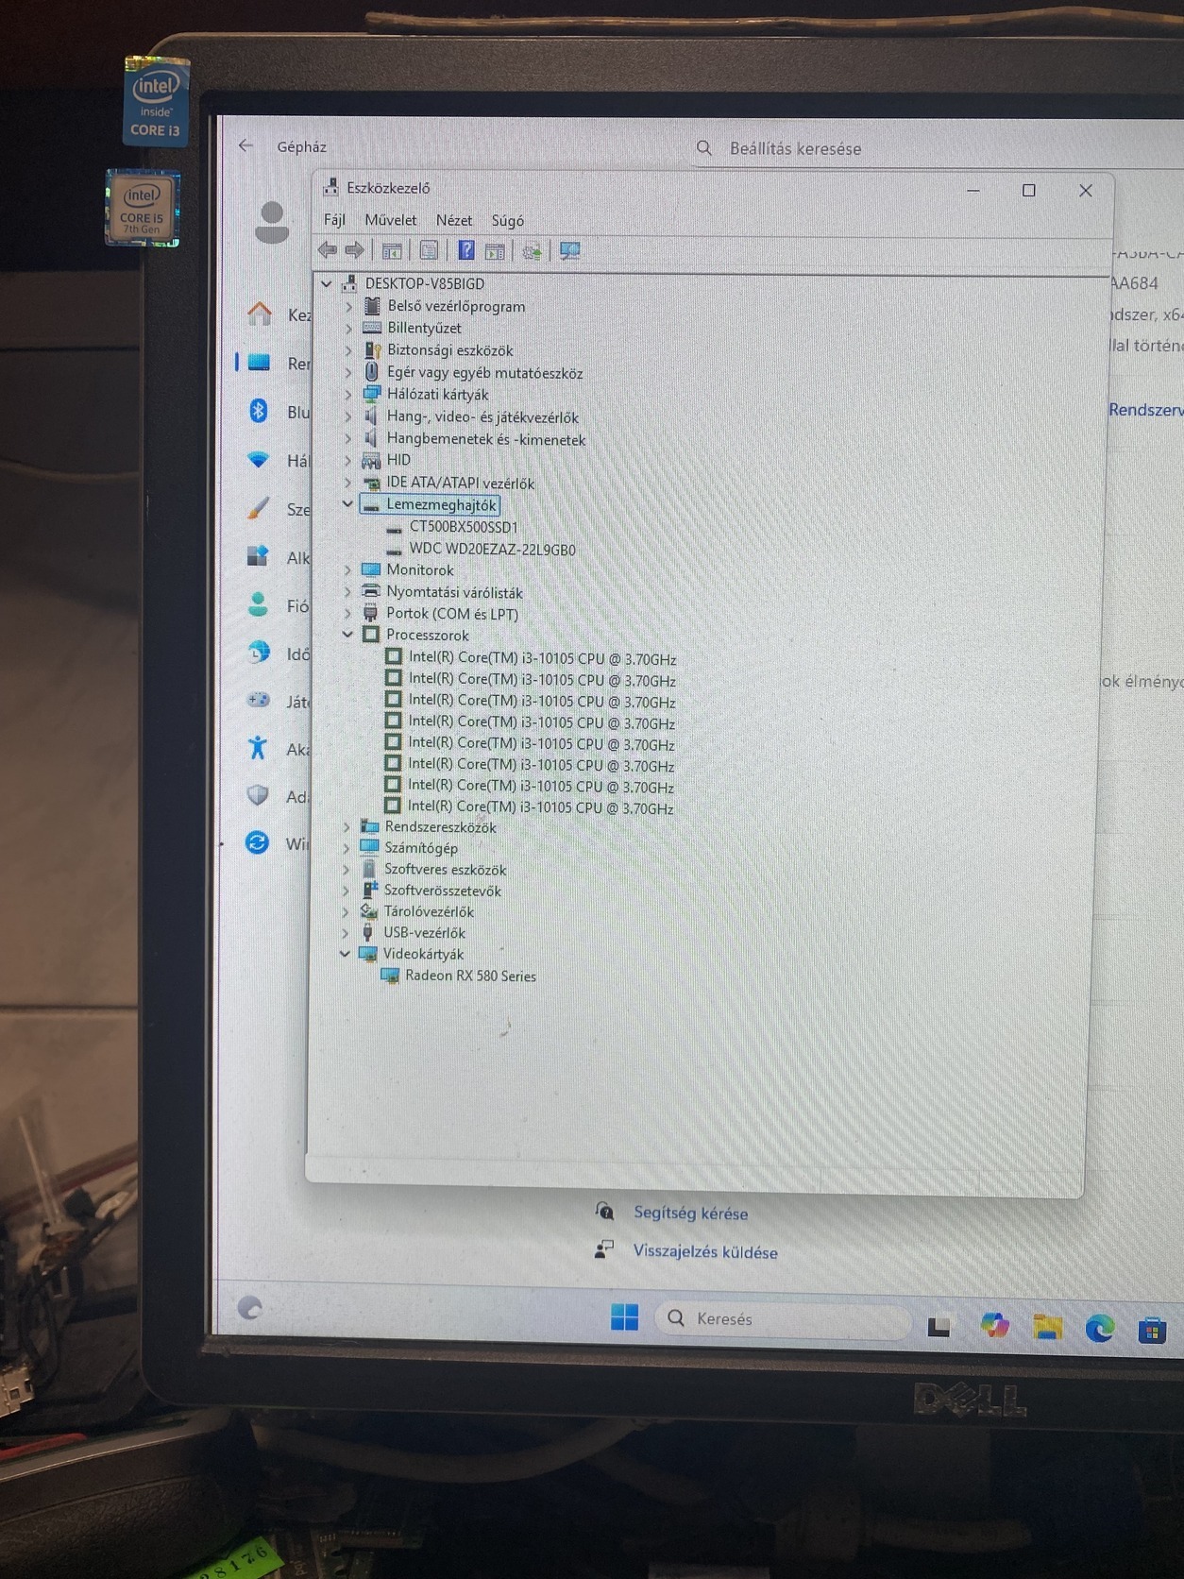The width and height of the screenshot is (1184, 1579).
Task: Open the home icon in Settings sidebar
Action: (260, 314)
